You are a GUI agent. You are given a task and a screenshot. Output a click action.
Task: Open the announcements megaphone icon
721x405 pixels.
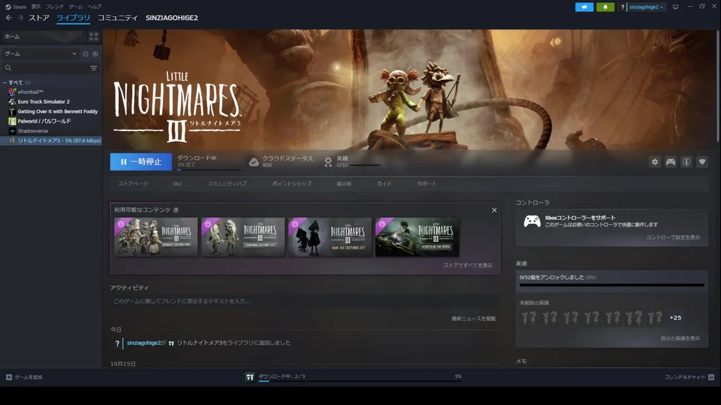tap(584, 7)
